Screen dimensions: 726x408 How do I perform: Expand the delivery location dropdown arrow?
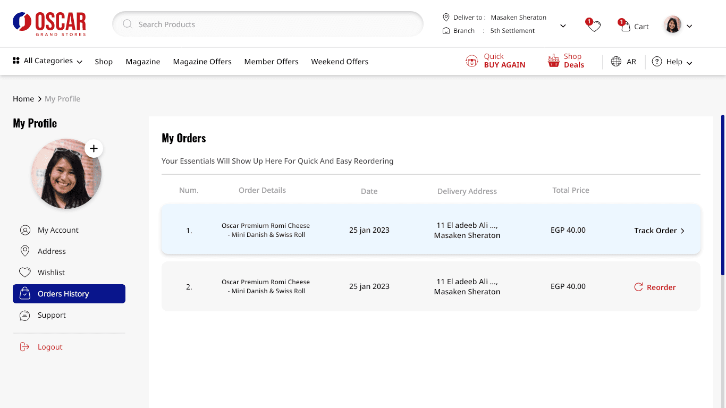click(563, 25)
